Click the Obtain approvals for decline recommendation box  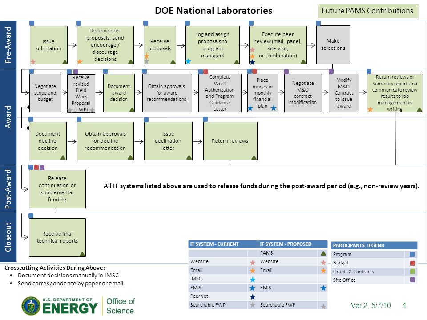tap(105, 141)
